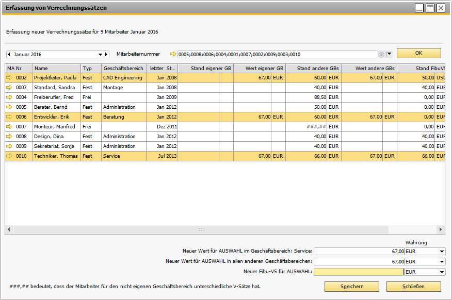
Task: Go to previous month with left arrow
Action: pyautogui.click(x=9, y=54)
